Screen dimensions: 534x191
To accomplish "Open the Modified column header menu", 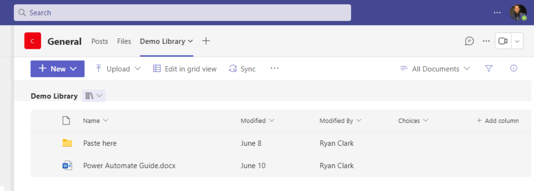I will pyautogui.click(x=258, y=121).
